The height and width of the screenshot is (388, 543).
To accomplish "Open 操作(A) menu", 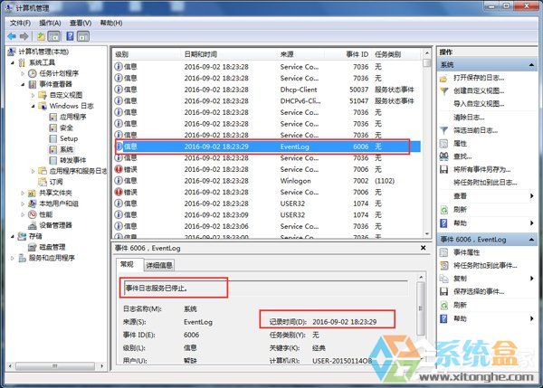I will click(x=50, y=24).
